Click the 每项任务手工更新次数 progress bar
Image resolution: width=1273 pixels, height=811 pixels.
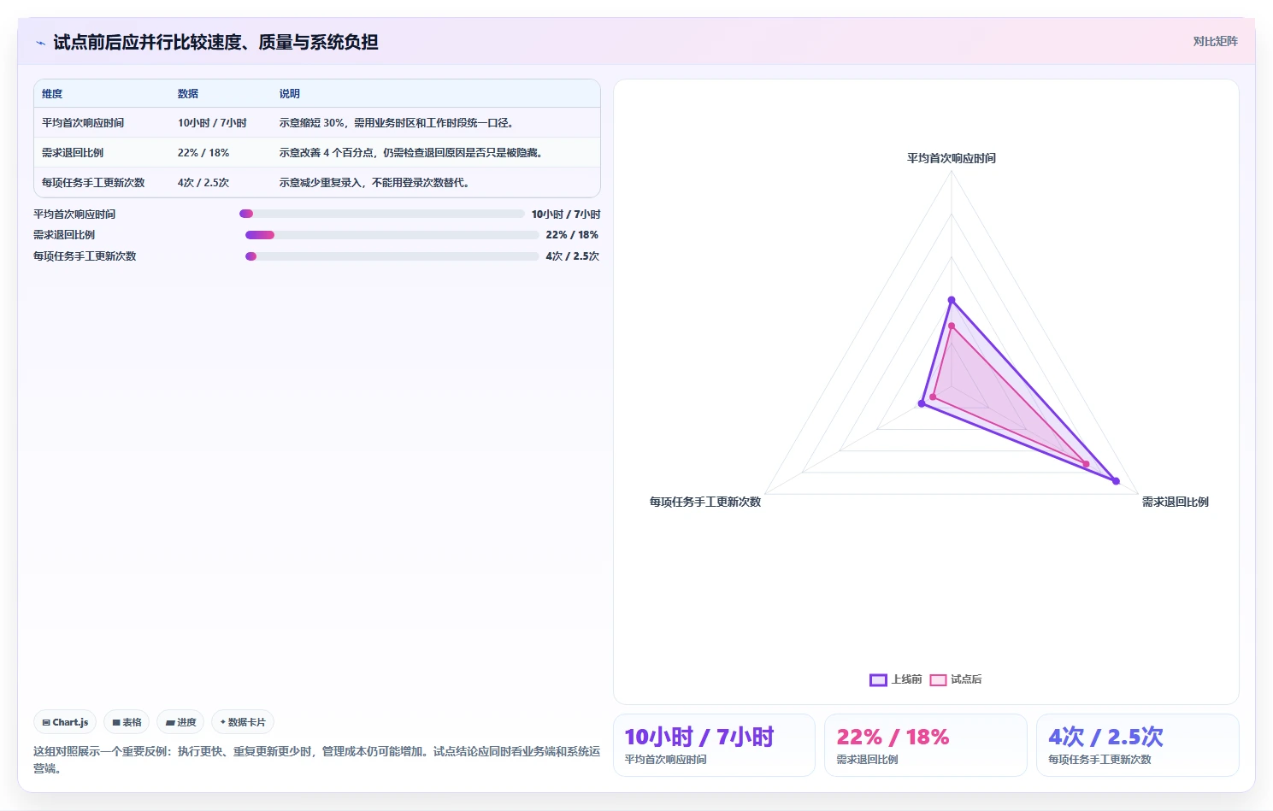(392, 256)
